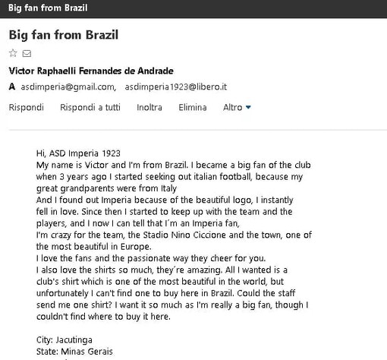Delete the email with Elimina
The height and width of the screenshot is (360, 387).
click(193, 107)
